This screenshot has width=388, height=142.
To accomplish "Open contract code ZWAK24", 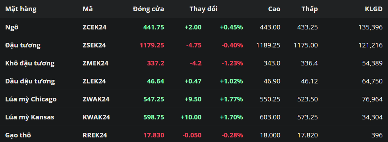I will [x=96, y=99].
